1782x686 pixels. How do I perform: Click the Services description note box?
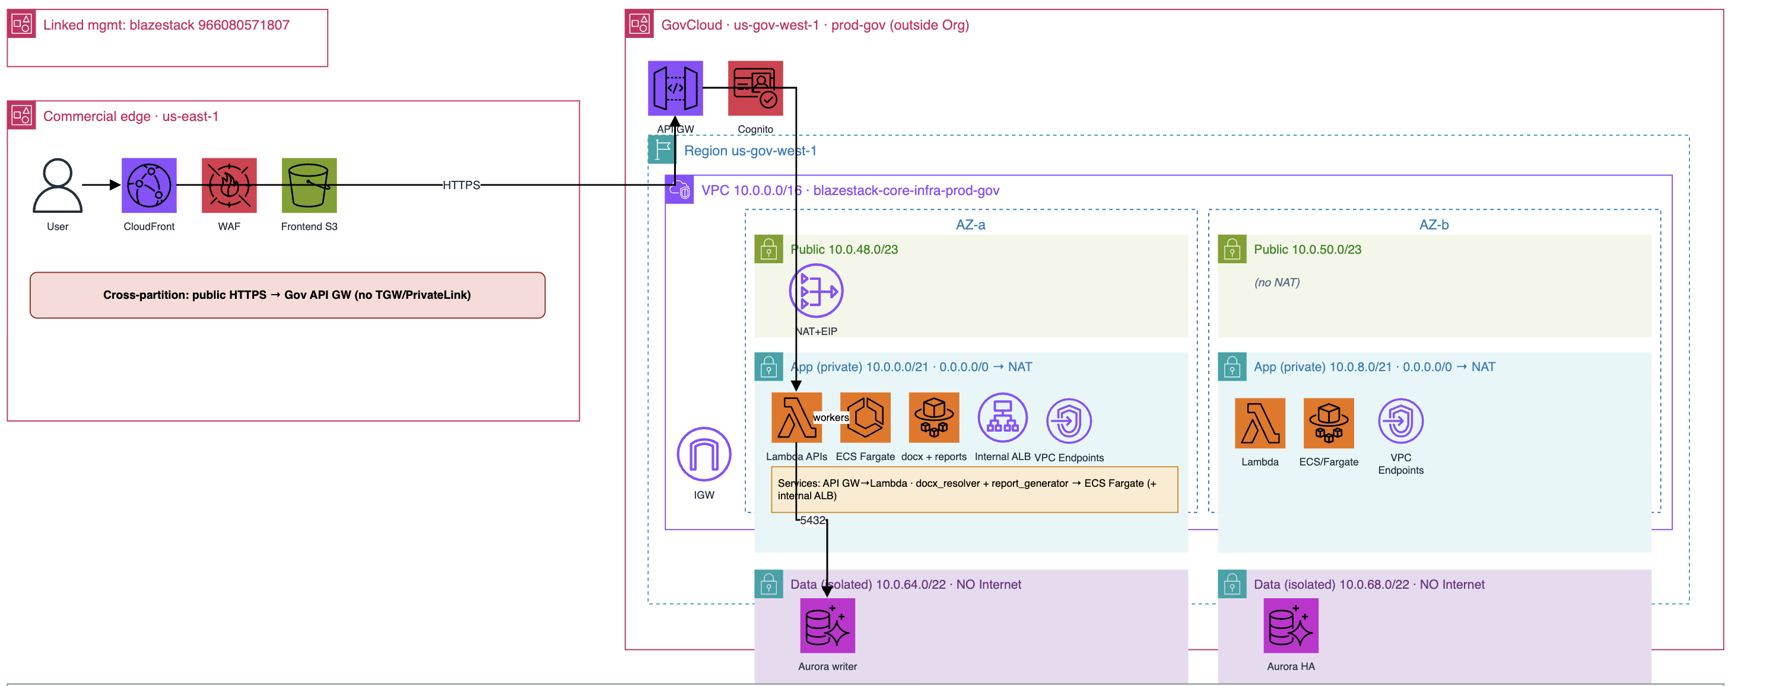[974, 490]
